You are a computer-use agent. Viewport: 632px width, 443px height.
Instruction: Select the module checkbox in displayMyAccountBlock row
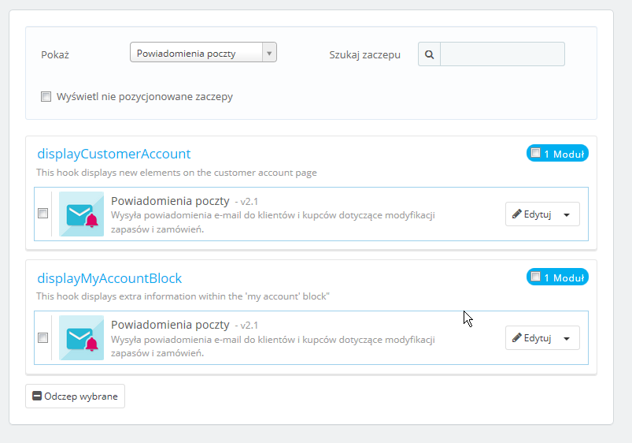click(43, 338)
